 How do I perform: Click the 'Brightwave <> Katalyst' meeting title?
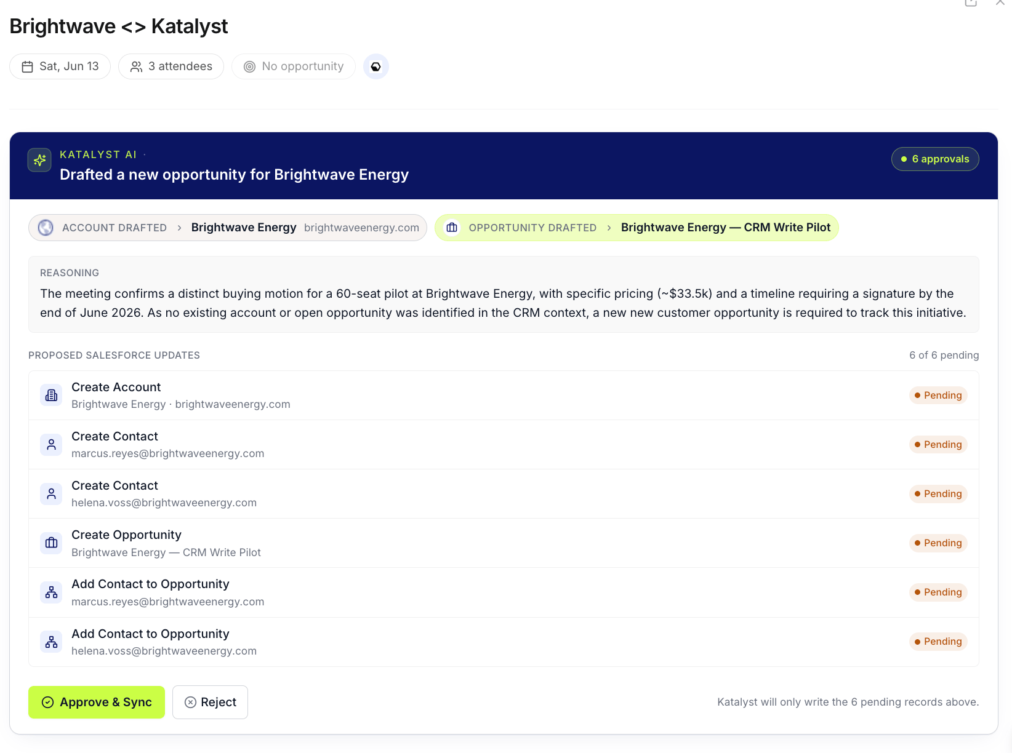[119, 26]
